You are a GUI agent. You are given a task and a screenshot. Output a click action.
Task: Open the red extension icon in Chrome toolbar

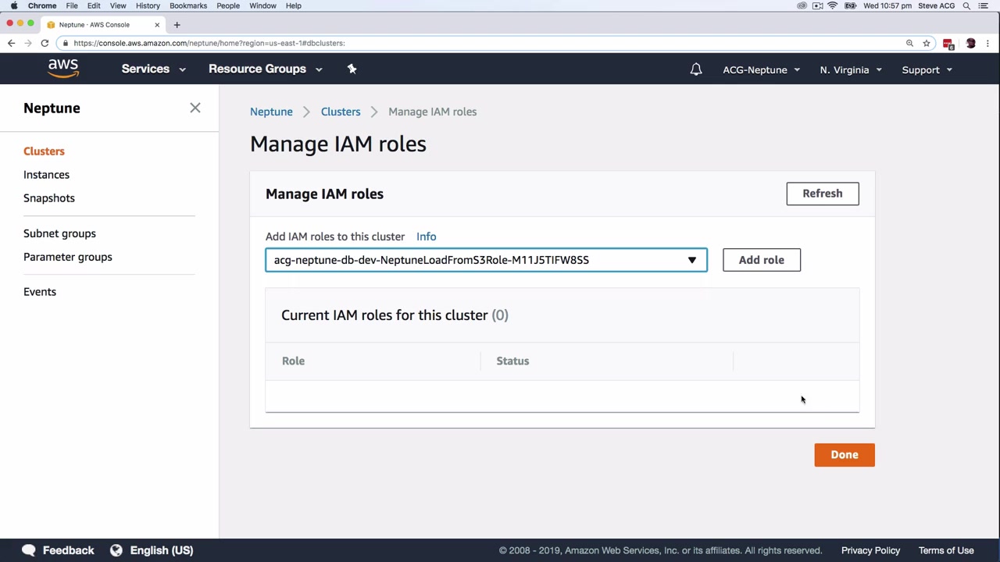pos(948,44)
